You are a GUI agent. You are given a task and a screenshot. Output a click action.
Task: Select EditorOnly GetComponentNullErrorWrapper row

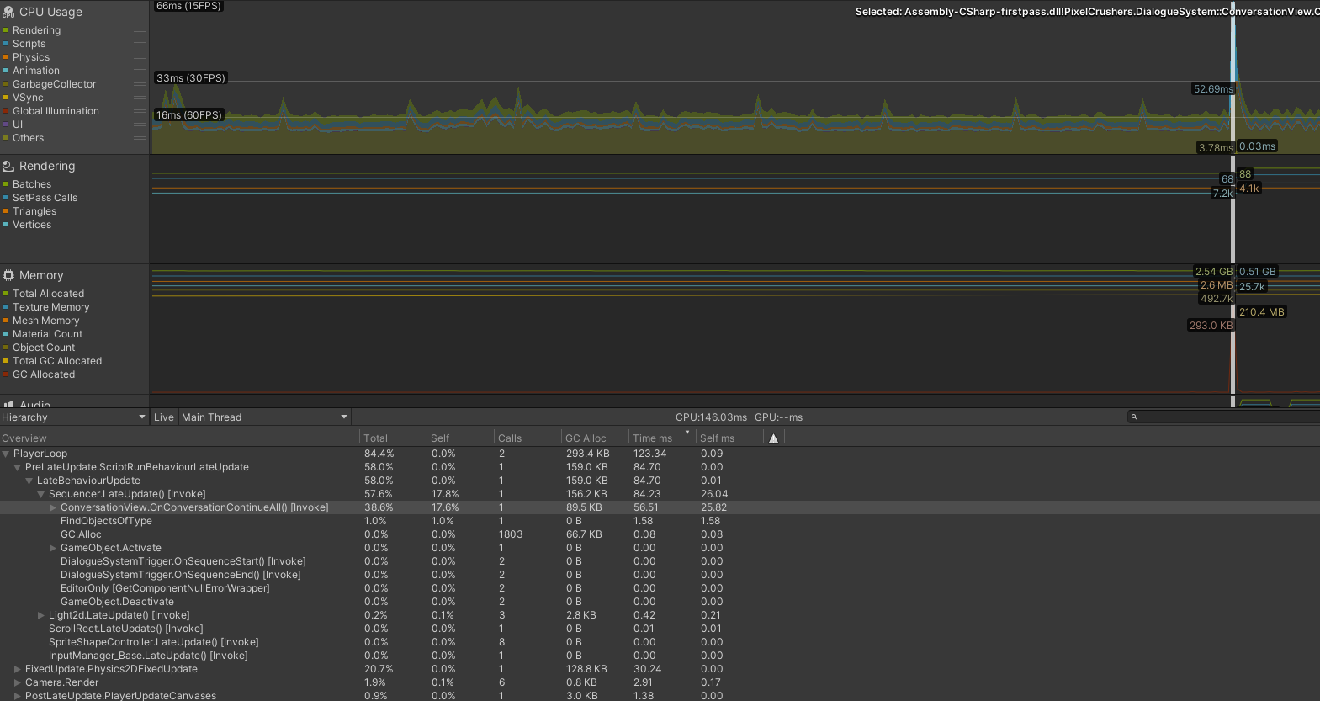click(x=660, y=588)
